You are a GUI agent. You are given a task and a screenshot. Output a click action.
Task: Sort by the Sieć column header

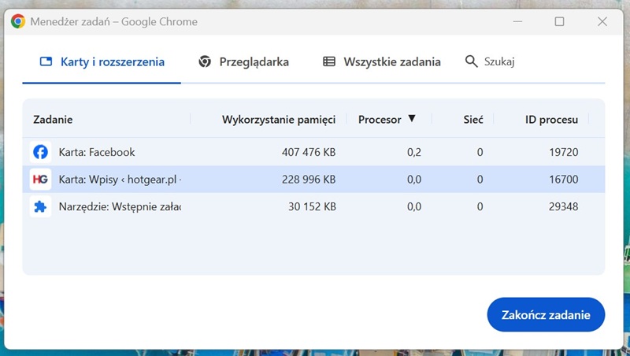[x=472, y=120]
